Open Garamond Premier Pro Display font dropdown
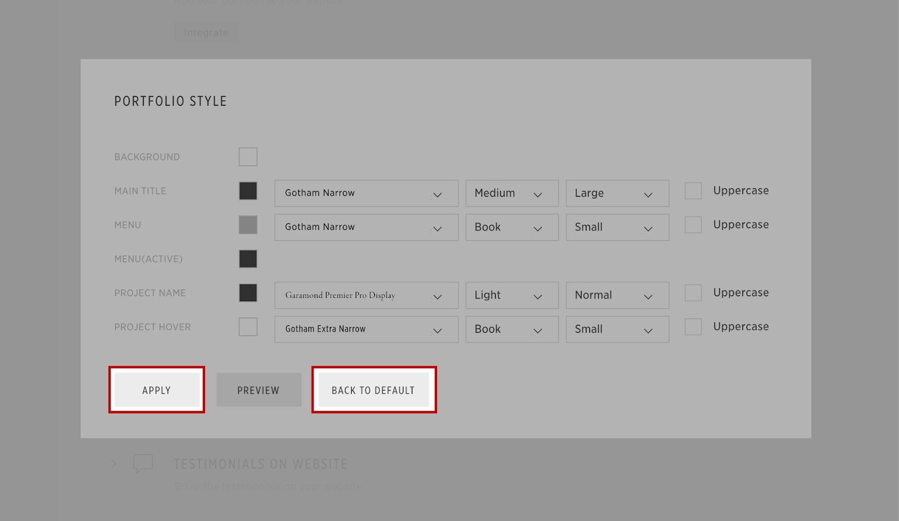 [366, 295]
